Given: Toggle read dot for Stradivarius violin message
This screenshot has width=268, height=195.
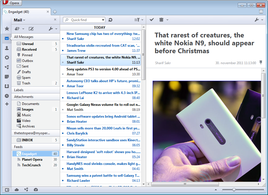Looking at the screenshot, I should coord(63,51).
